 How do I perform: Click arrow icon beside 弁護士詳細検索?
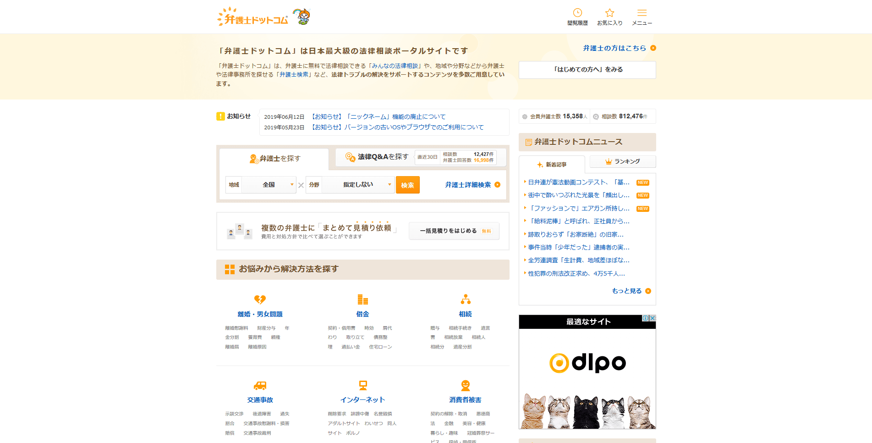[x=498, y=185]
